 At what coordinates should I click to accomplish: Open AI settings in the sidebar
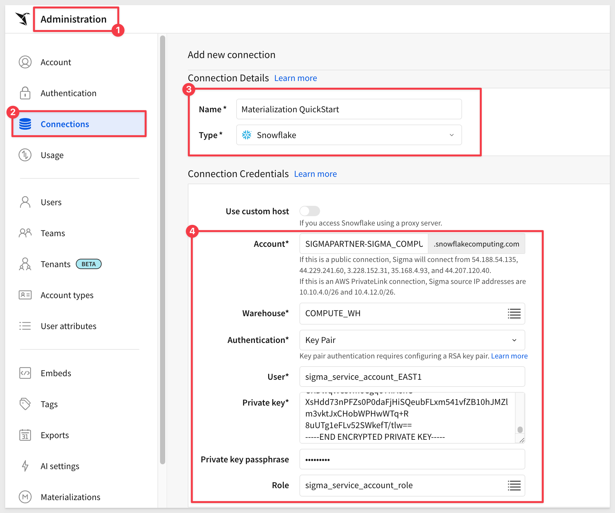[x=60, y=466]
